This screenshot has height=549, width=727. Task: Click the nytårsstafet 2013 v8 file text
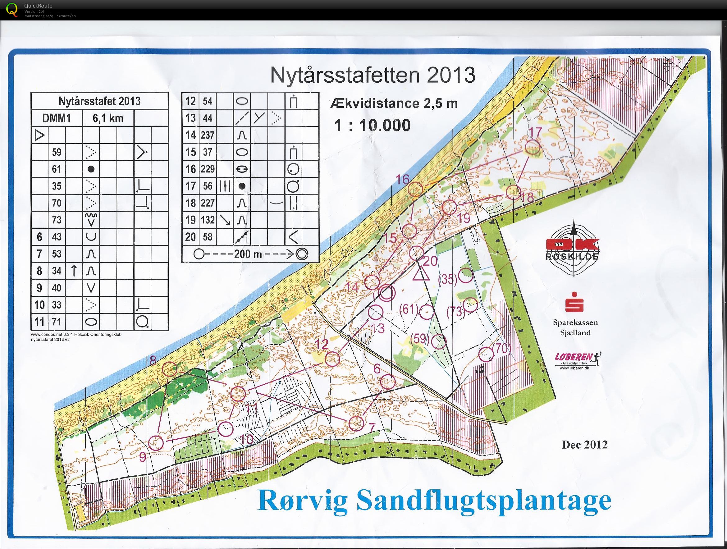click(x=50, y=340)
